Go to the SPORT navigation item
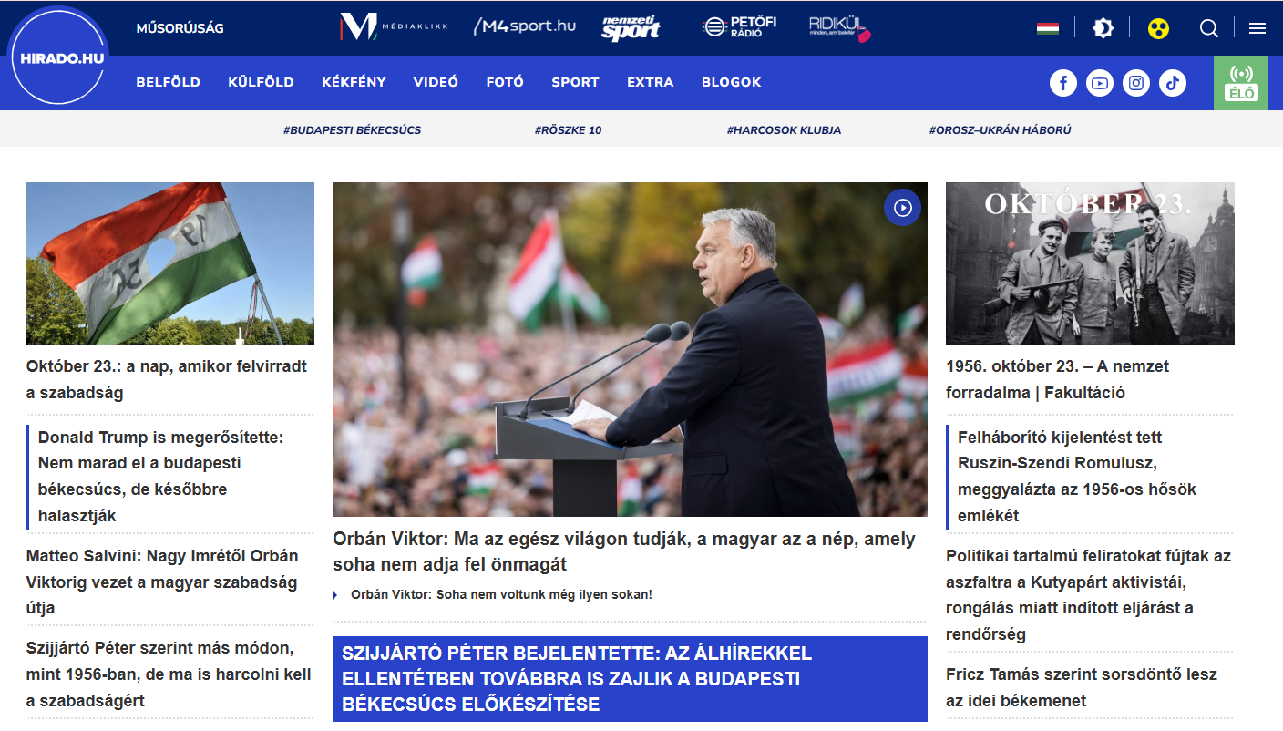 [575, 82]
